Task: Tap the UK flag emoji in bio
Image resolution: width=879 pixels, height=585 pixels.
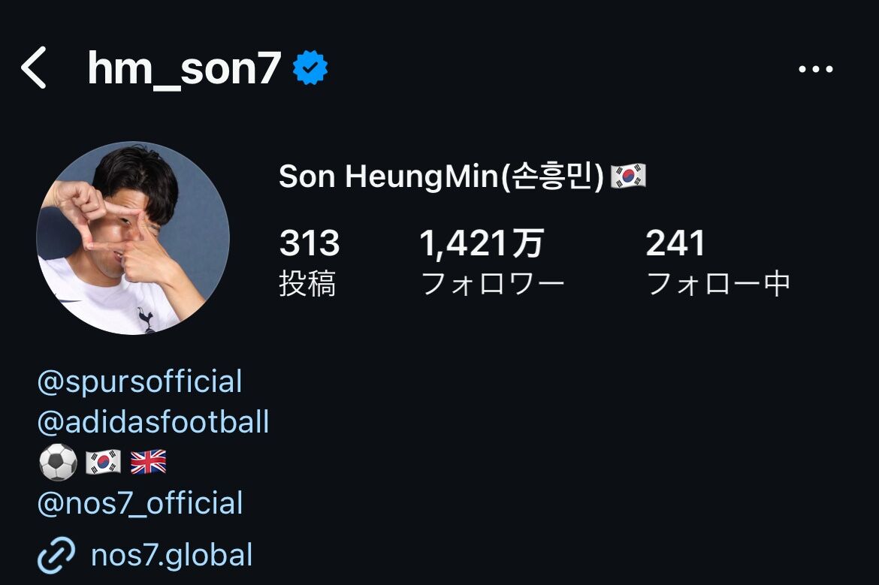Action: 148,462
